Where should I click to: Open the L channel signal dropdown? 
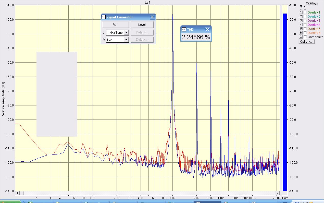click(126, 33)
